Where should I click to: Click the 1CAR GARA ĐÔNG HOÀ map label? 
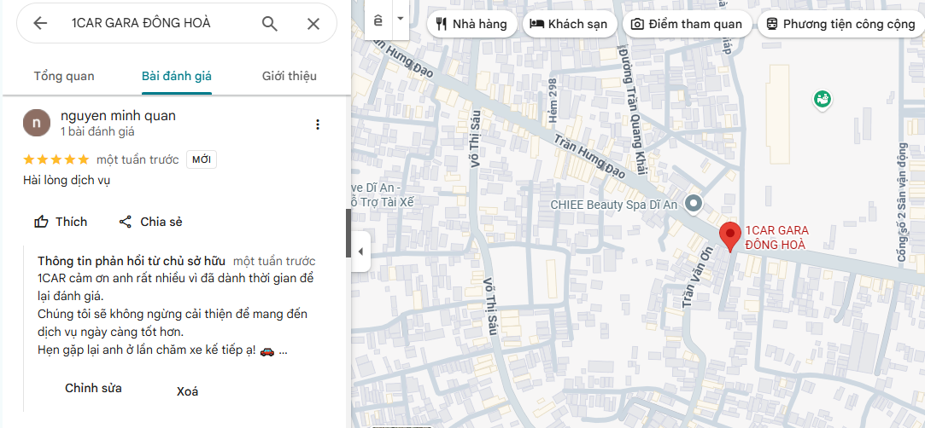click(x=777, y=238)
